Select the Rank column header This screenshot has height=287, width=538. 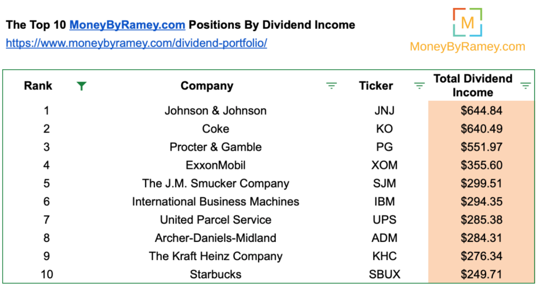38,86
